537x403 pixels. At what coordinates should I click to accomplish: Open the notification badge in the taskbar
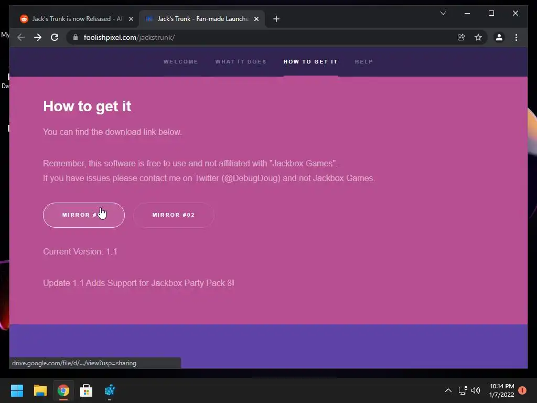522,390
